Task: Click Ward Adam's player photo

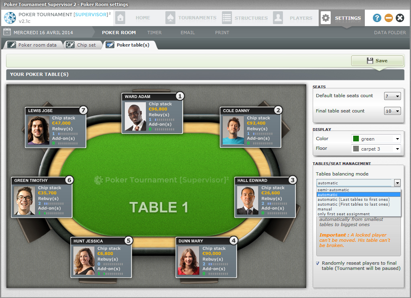Action: [135, 116]
